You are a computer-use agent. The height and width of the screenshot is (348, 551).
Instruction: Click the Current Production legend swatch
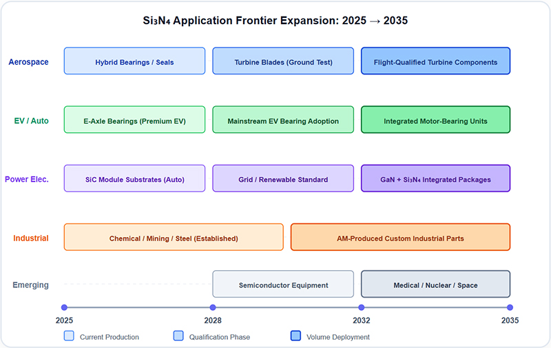[x=70, y=336]
